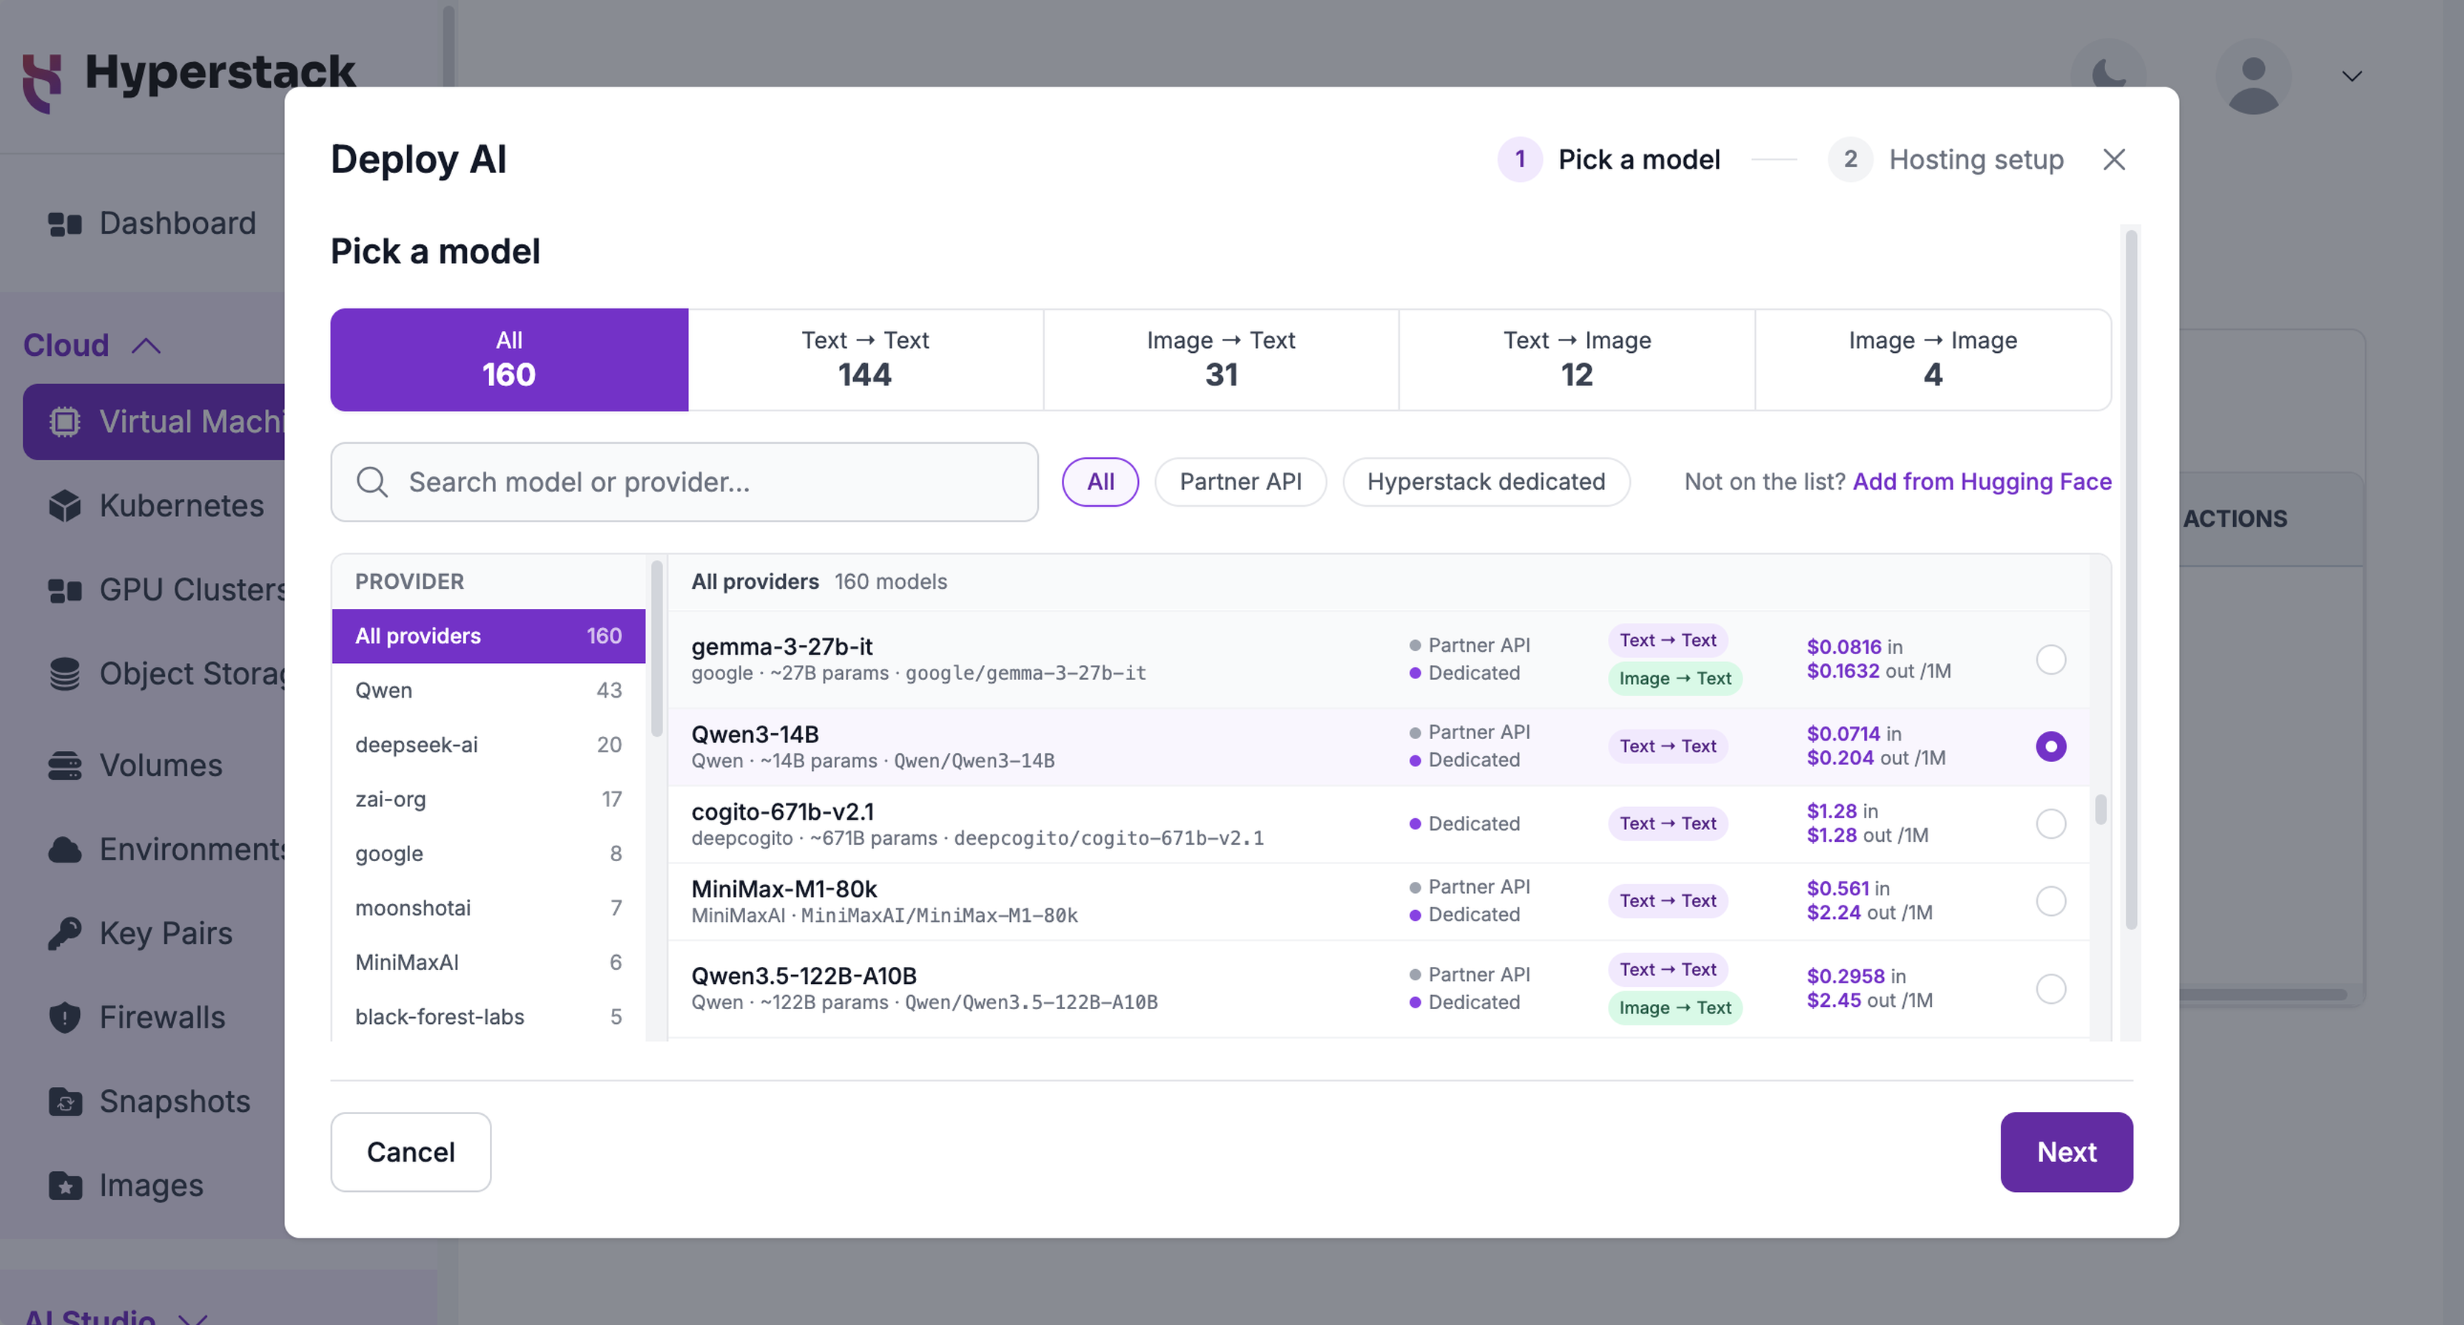
Task: Click the GPU Clusters sidebar icon
Action: point(65,590)
